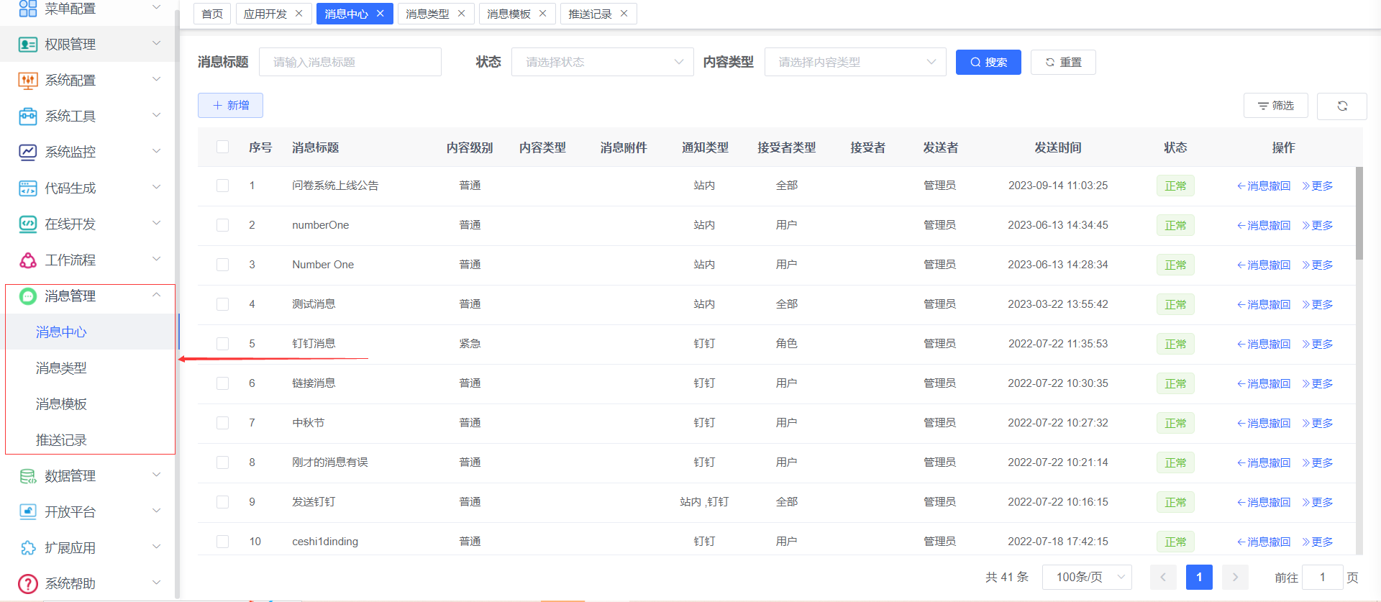Check the box for 问卷系统上线公告 row

click(223, 186)
